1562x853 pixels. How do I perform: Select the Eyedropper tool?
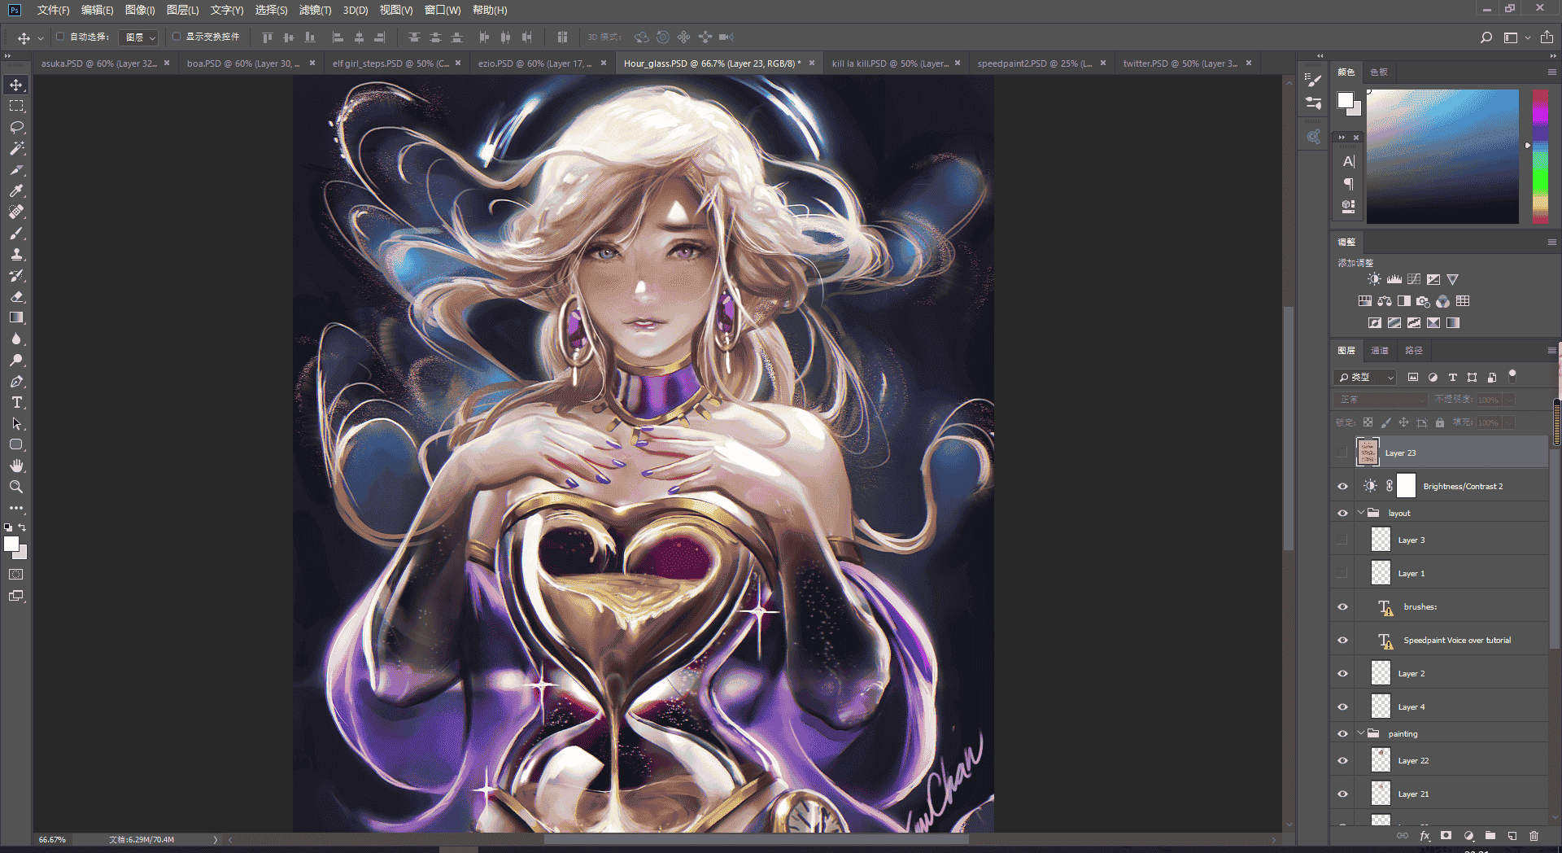click(16, 190)
